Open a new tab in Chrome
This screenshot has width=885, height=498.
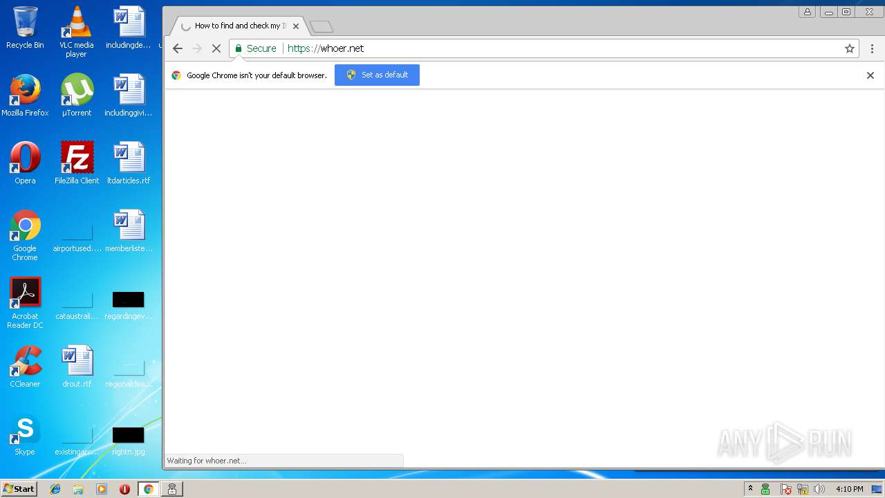322,27
